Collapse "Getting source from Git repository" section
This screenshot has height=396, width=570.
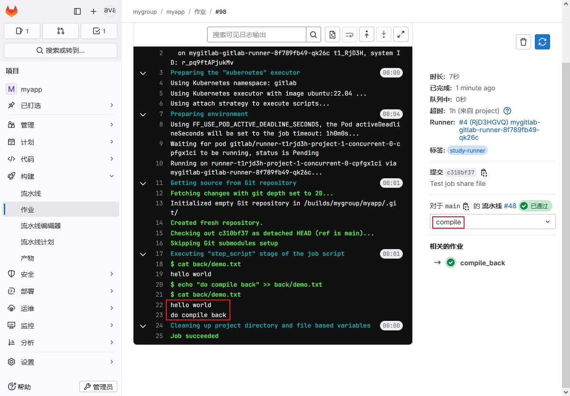point(142,184)
